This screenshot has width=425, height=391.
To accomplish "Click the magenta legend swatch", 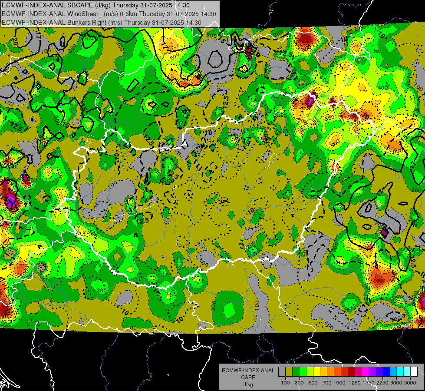I will click(366, 372).
